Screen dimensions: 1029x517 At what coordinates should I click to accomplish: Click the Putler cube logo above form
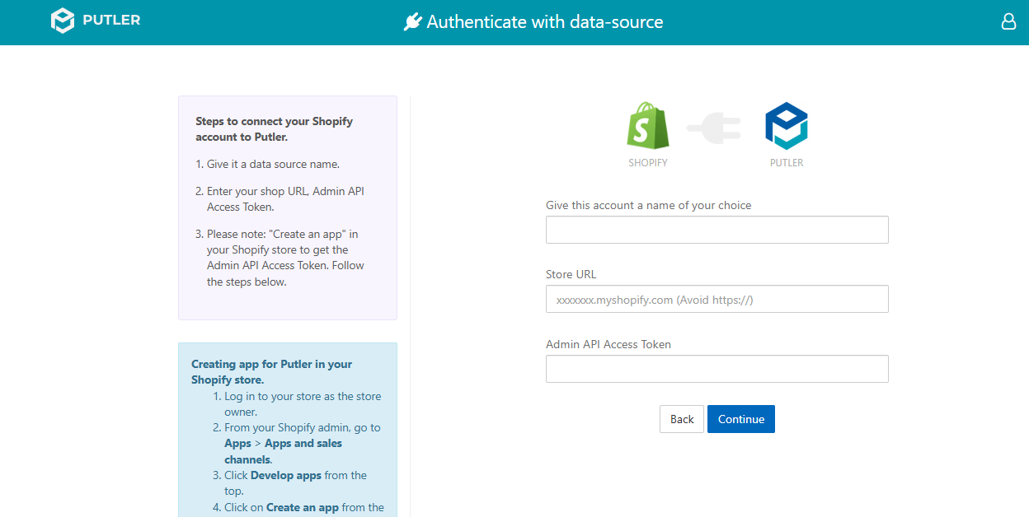(787, 126)
